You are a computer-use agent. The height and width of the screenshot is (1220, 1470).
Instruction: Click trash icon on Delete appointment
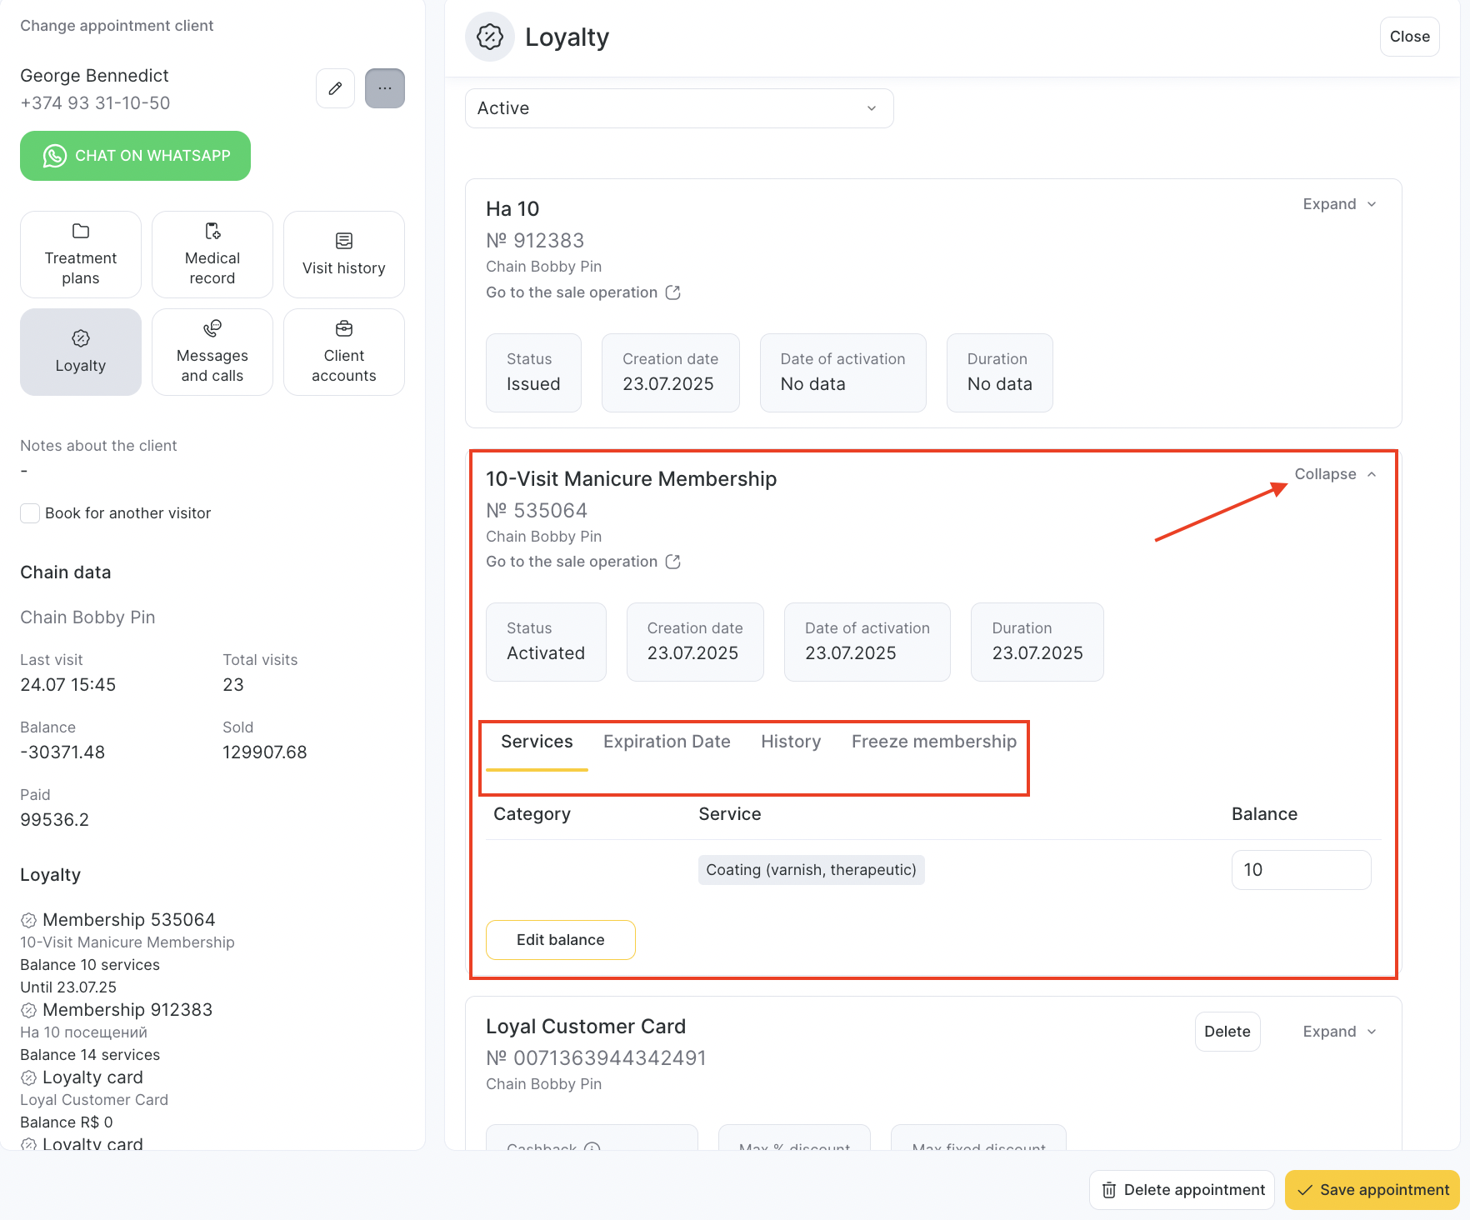1109,1190
